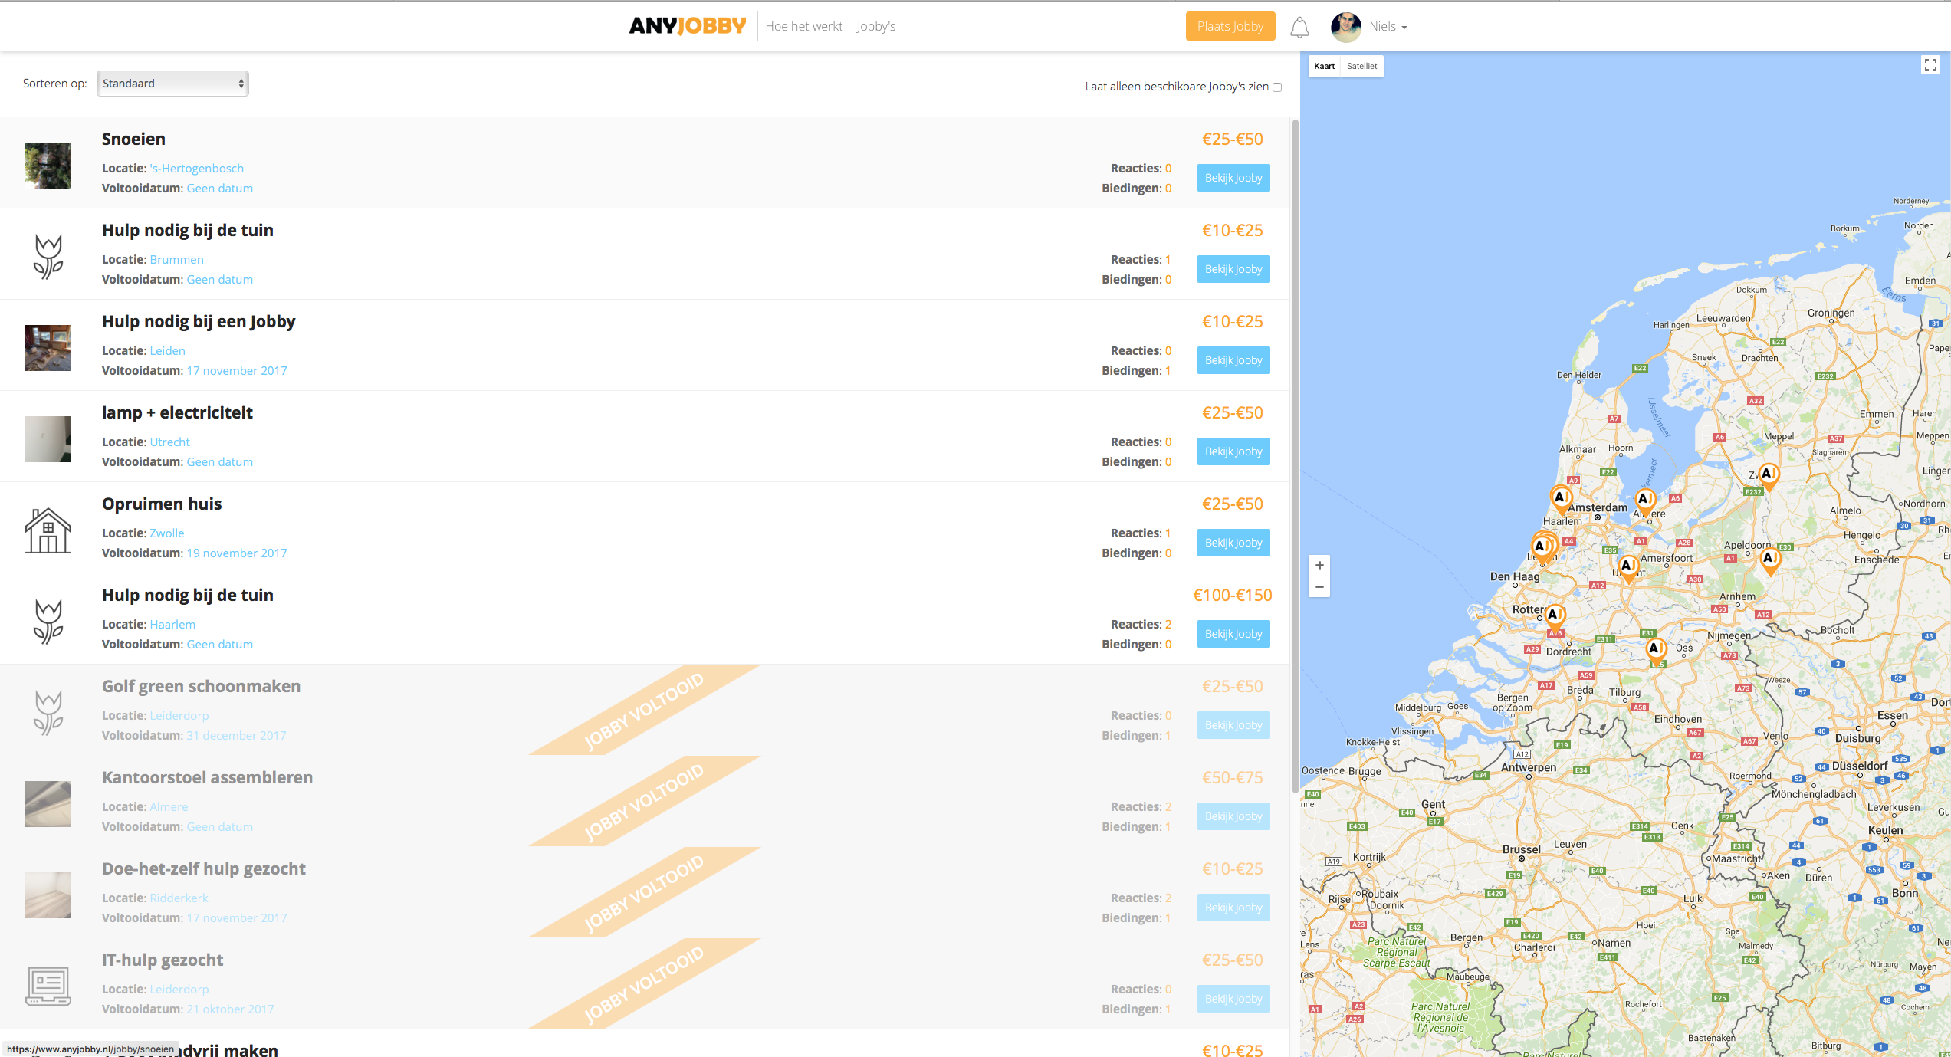Click the Leiden location link
The height and width of the screenshot is (1057, 1951).
167,351
